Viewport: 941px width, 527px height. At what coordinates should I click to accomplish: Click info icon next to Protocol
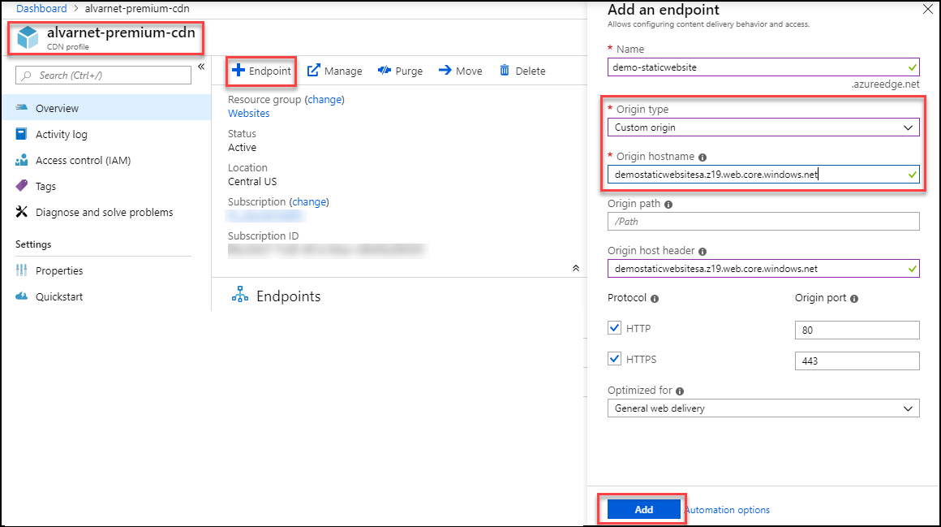(655, 299)
